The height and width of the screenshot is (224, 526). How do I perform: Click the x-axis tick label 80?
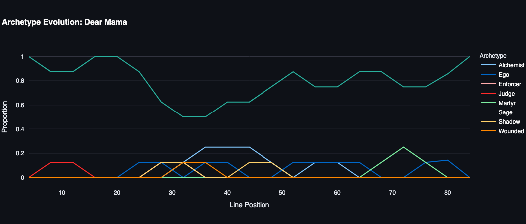447,193
